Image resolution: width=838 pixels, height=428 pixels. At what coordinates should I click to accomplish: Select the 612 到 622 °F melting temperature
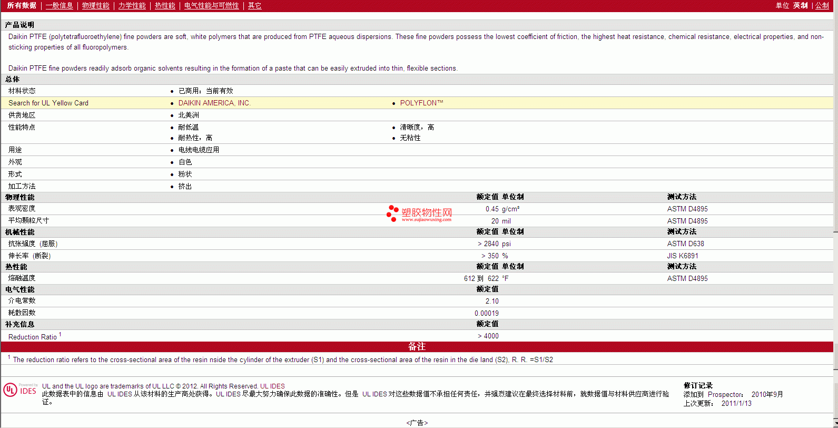[486, 278]
